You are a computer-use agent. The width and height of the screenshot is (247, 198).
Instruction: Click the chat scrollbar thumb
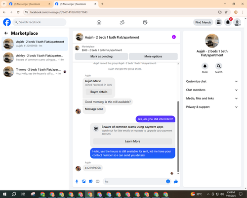(x=178, y=137)
